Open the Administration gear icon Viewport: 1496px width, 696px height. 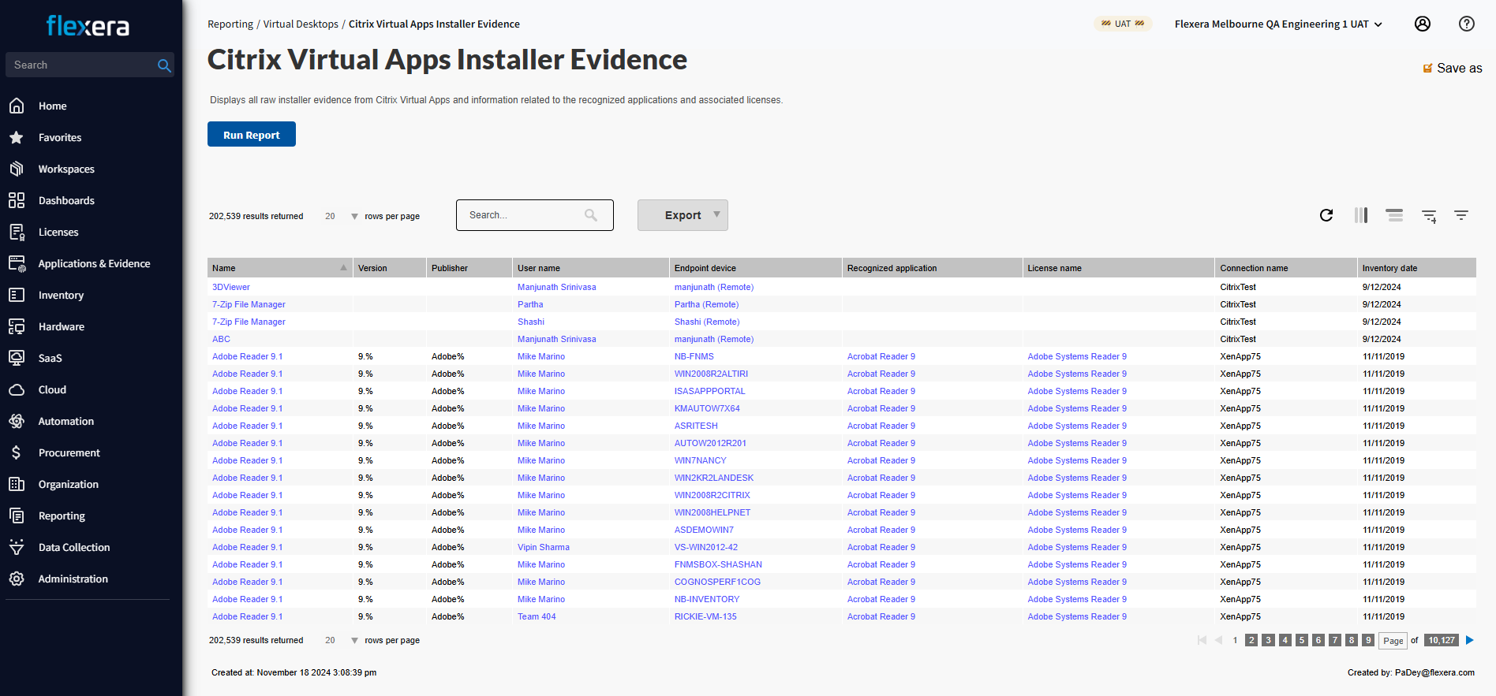pos(17,579)
